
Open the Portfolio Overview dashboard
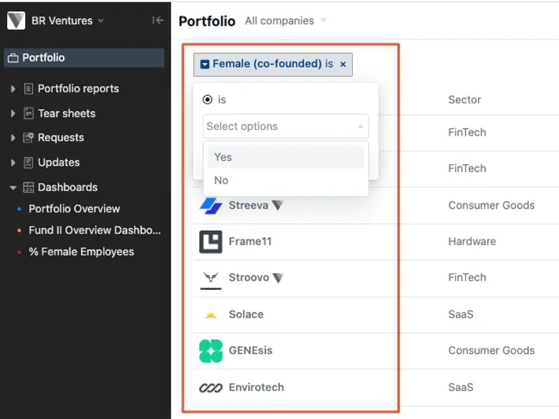(74, 208)
